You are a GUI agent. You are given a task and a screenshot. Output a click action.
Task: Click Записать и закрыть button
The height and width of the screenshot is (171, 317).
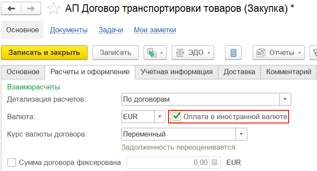44,53
